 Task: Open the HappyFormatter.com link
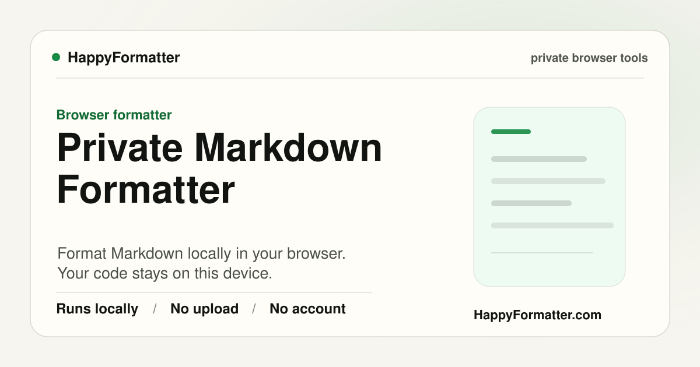(x=537, y=315)
